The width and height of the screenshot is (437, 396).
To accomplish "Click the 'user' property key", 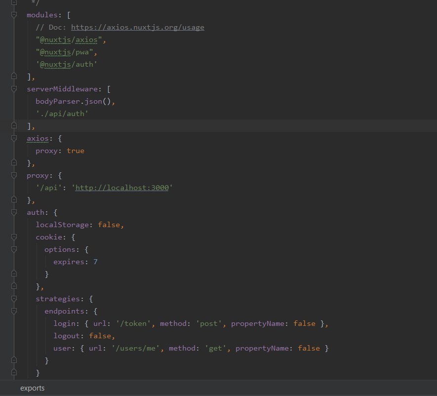I will tap(62, 348).
